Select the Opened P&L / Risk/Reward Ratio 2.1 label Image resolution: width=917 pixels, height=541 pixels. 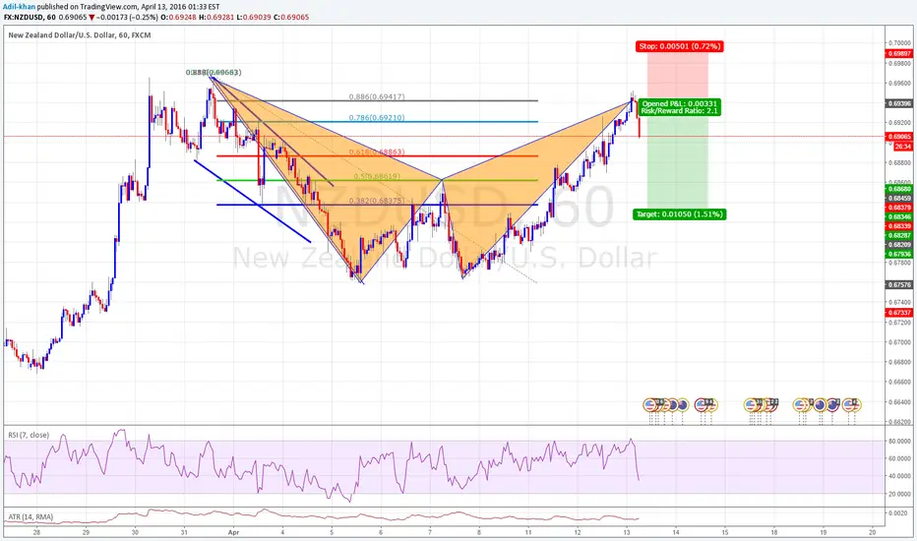[679, 107]
